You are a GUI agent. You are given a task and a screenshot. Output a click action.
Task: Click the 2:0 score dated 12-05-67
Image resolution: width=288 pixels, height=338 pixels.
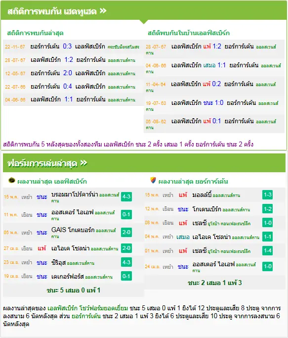click(67, 73)
